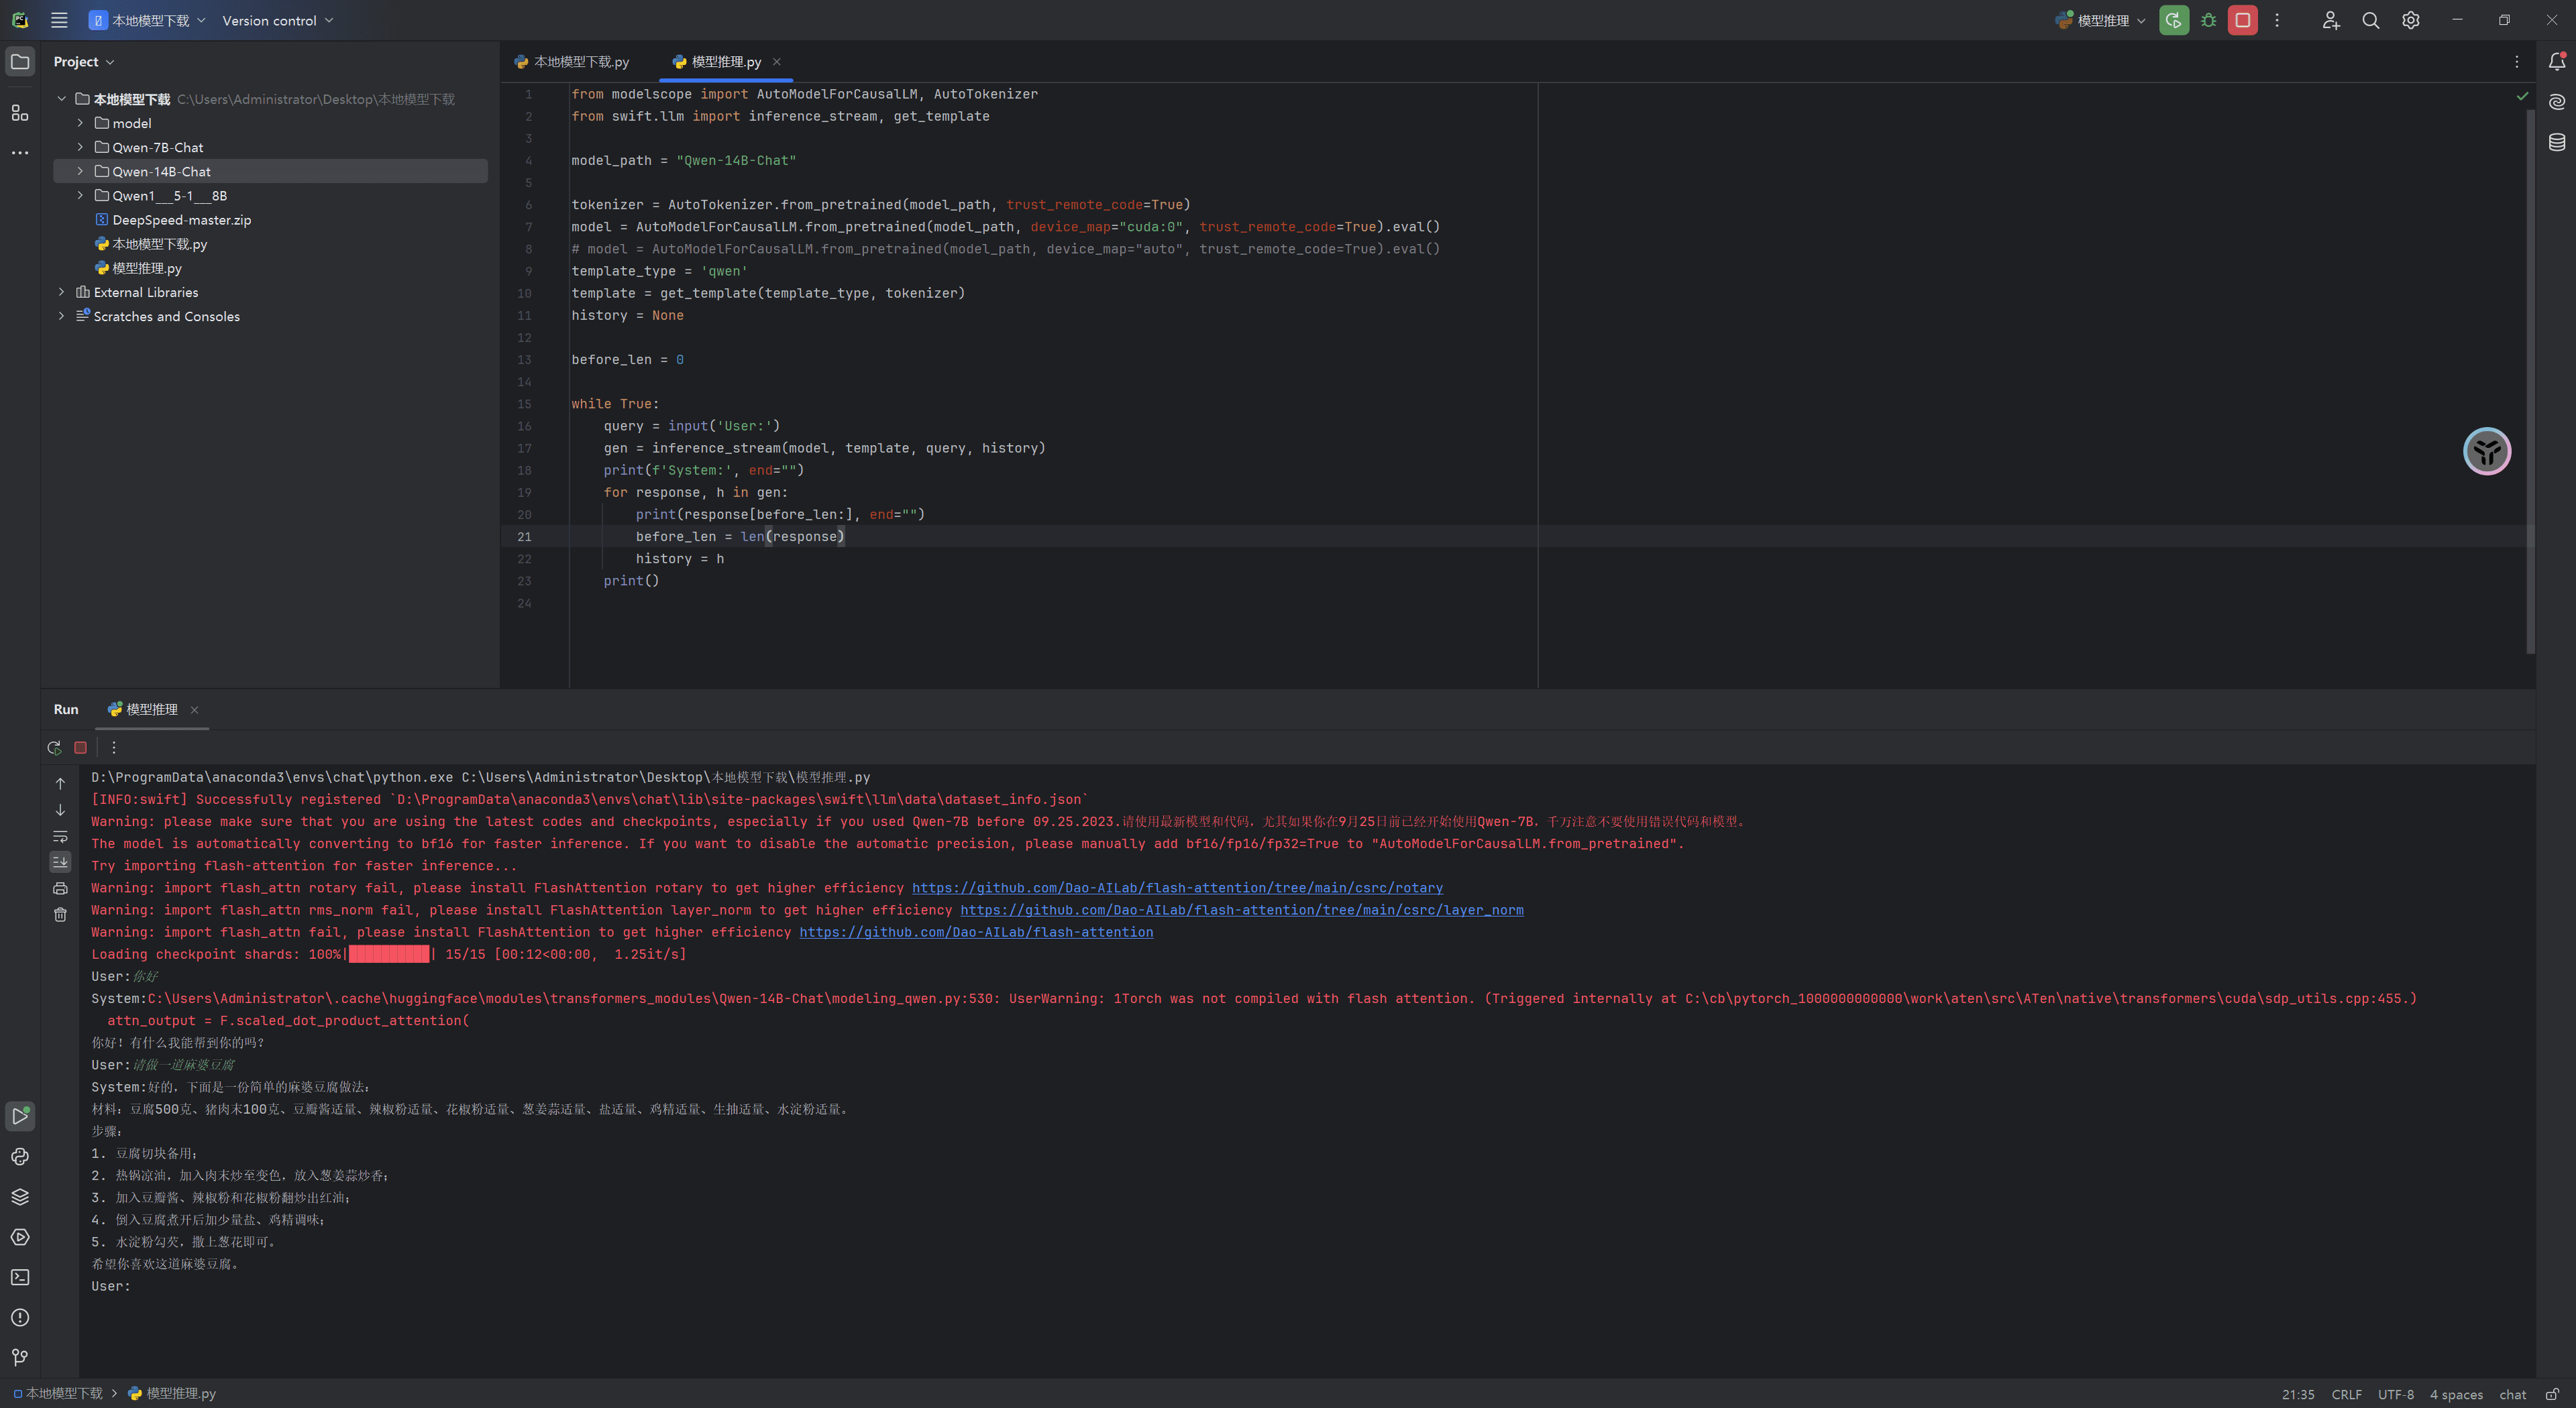This screenshot has height=1408, width=2576.
Task: Expand External Libraries node
Action: click(61, 292)
